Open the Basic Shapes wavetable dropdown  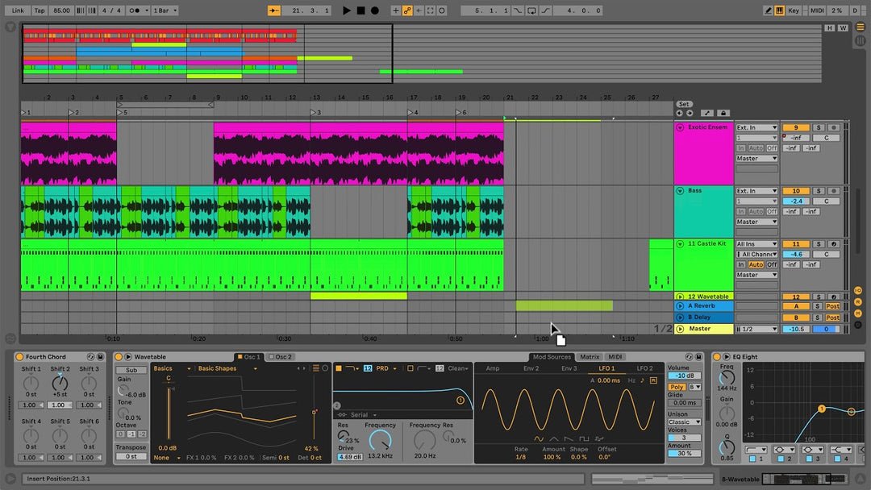click(x=226, y=368)
